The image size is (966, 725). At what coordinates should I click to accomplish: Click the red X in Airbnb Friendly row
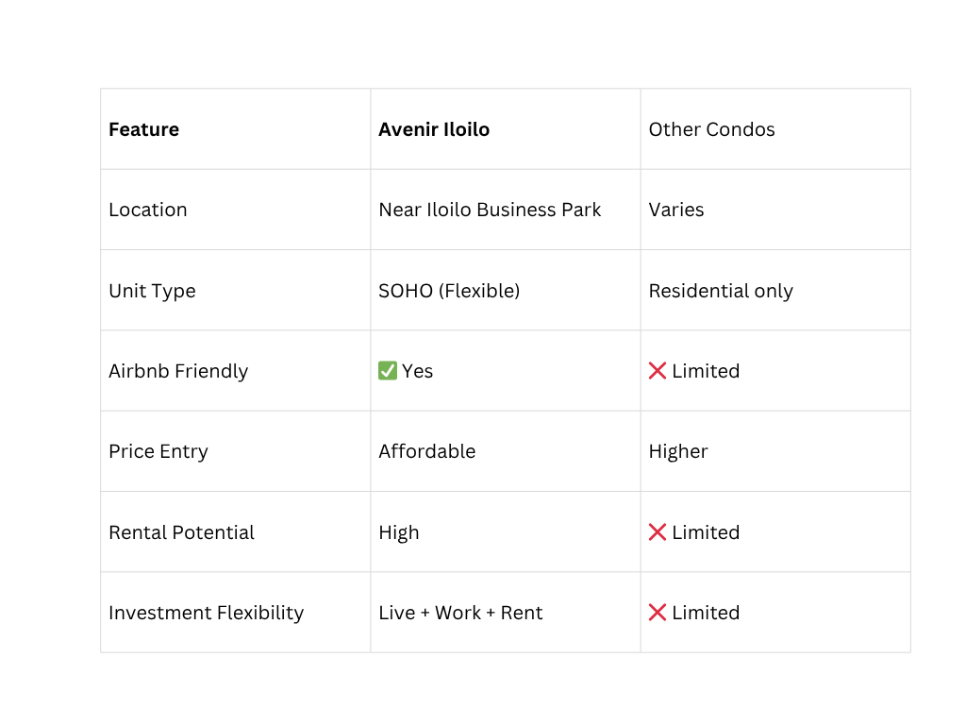point(658,370)
